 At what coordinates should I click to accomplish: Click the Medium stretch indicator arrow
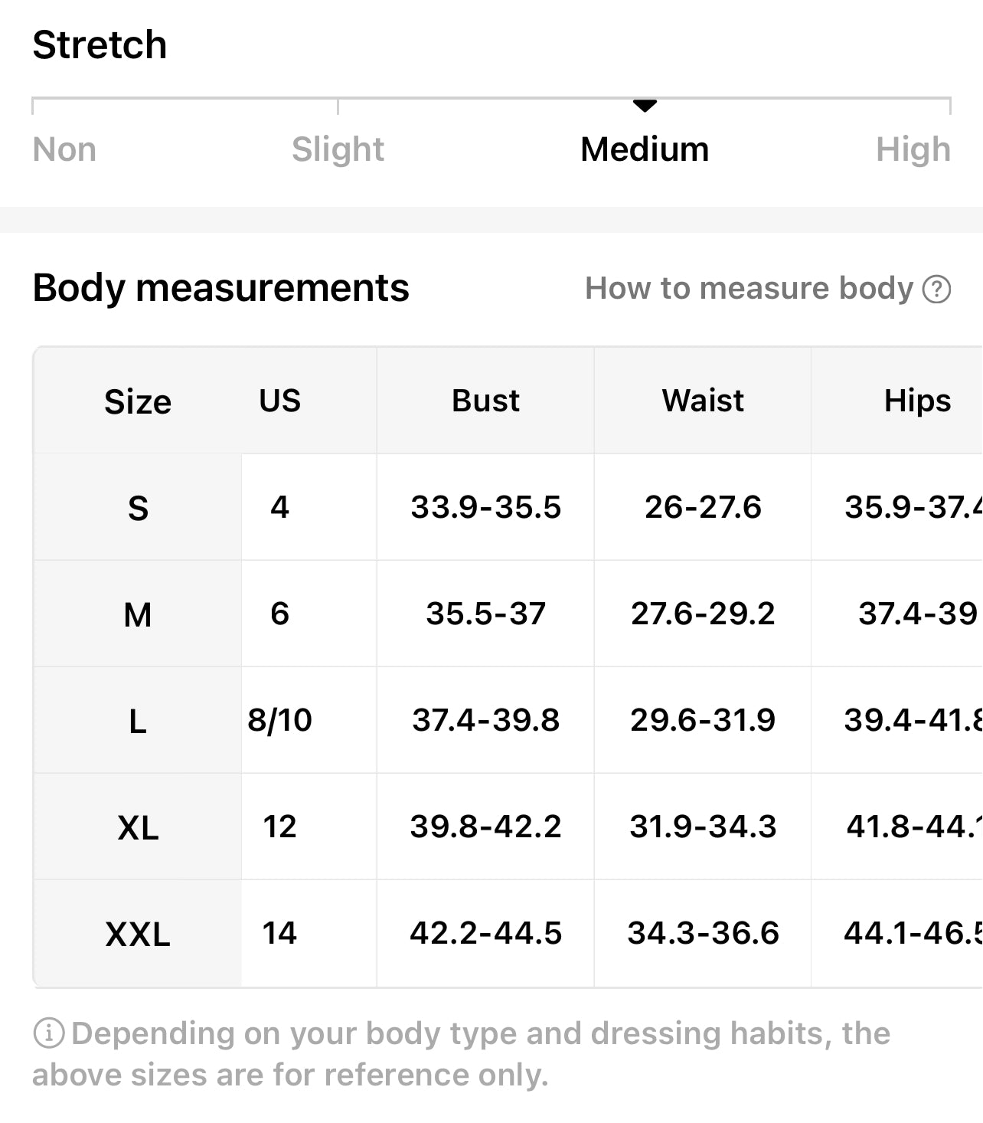pos(645,106)
